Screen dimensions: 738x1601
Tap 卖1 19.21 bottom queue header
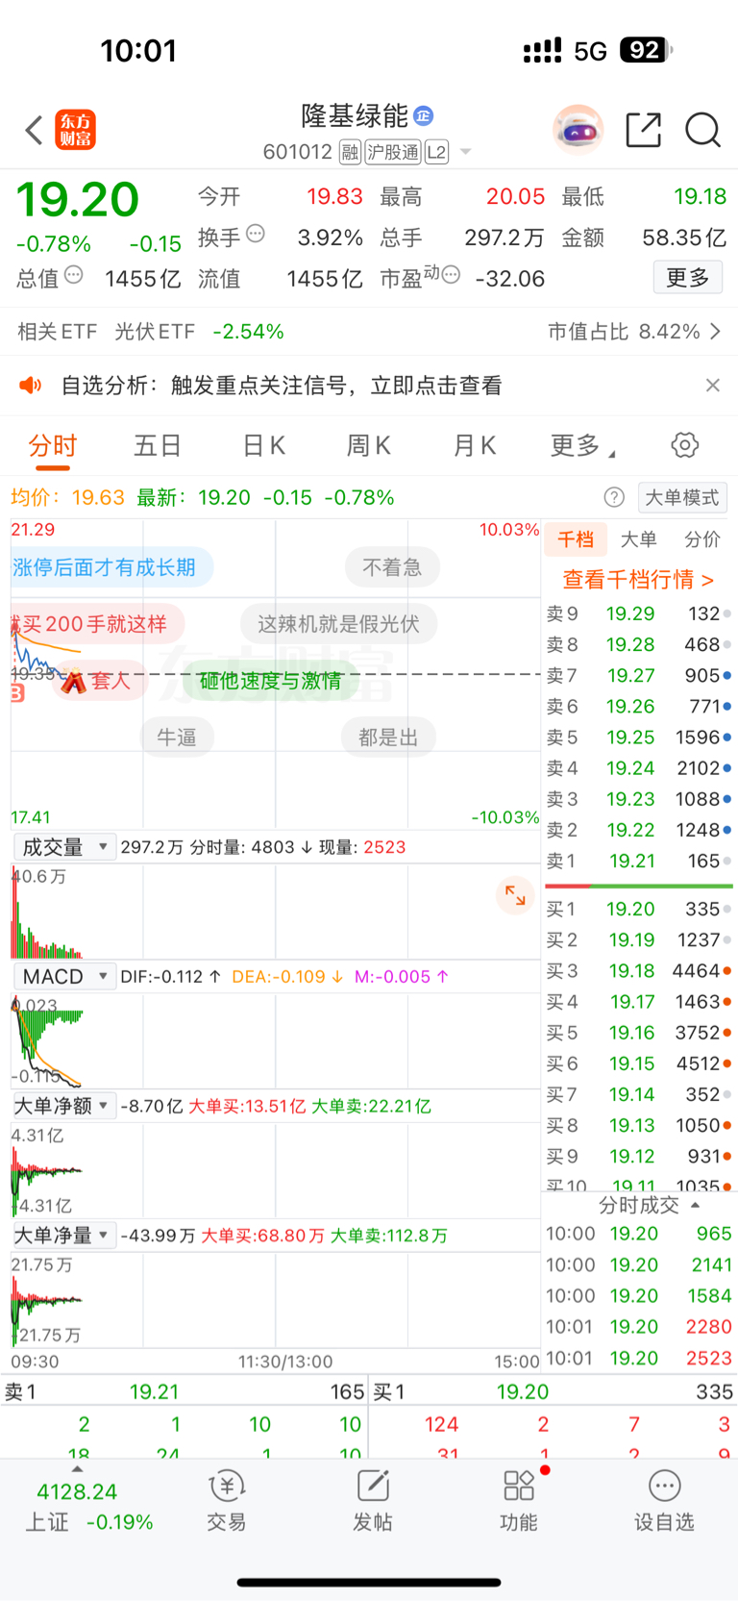(x=184, y=1391)
